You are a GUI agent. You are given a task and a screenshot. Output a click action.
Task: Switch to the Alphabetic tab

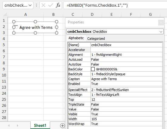tap(76, 38)
